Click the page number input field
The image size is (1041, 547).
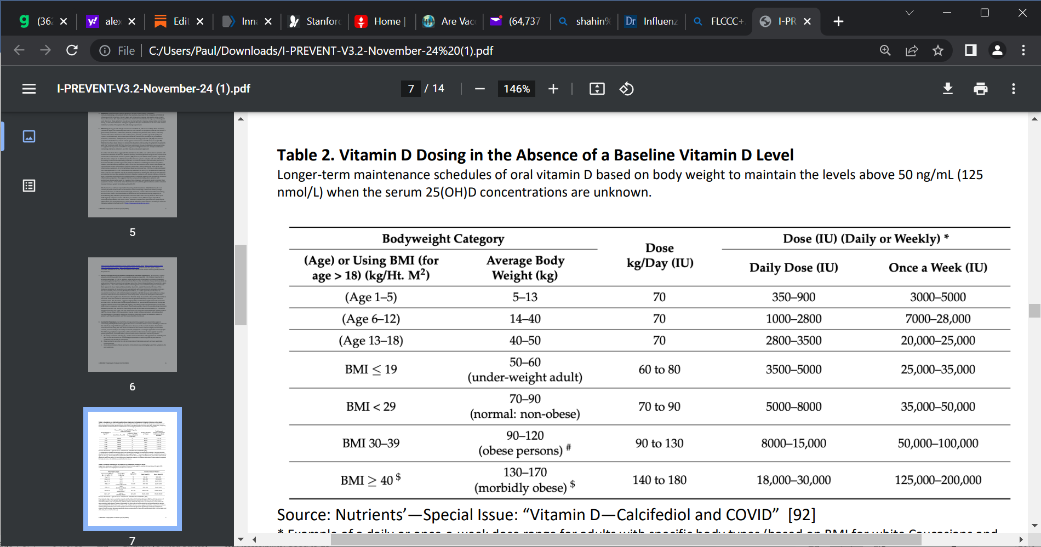(411, 89)
